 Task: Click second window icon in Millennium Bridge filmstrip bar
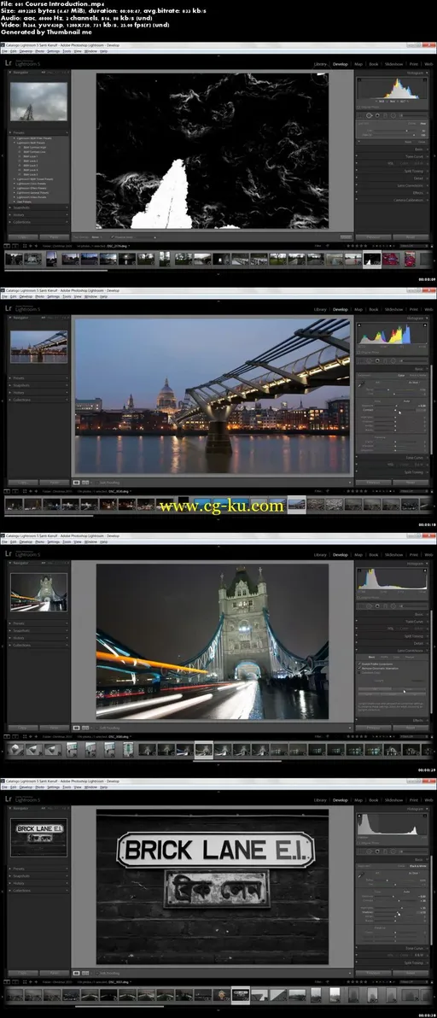pos(15,491)
